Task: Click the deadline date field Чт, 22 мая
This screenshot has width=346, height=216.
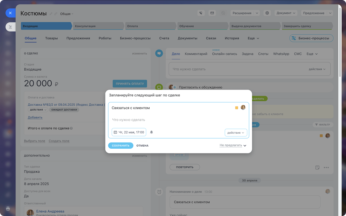Action: point(129,132)
